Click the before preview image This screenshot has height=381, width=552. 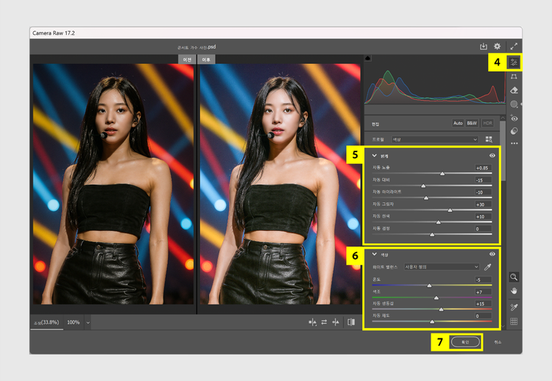click(x=113, y=184)
